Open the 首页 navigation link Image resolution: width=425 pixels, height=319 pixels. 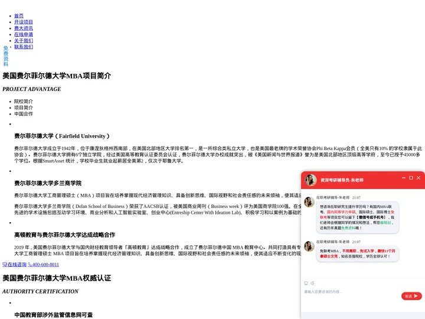click(x=19, y=16)
